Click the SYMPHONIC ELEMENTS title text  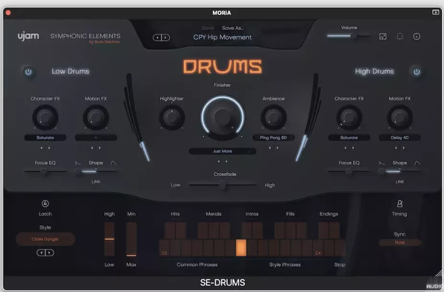(x=85, y=36)
